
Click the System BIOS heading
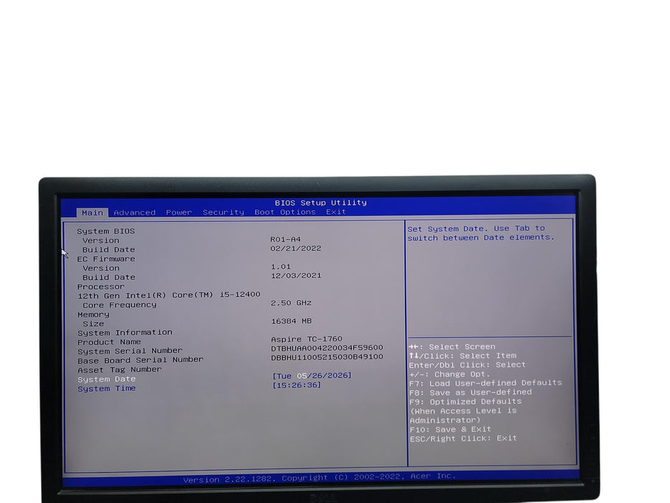(x=106, y=231)
